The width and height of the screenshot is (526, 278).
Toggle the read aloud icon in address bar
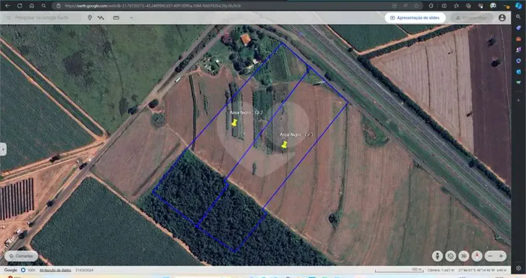click(405, 6)
